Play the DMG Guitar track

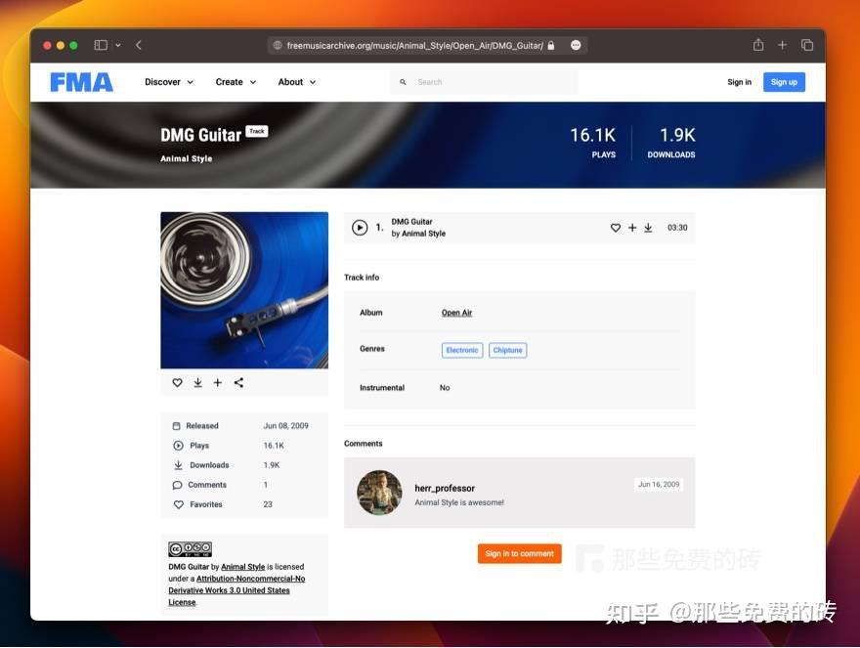(x=360, y=227)
